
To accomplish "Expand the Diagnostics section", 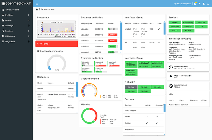I will tap(16, 41).
